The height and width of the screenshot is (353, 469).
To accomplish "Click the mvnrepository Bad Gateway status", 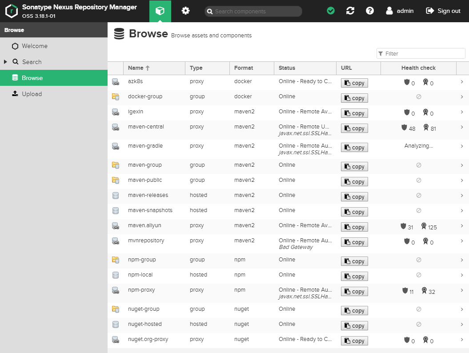I will 296,247.
